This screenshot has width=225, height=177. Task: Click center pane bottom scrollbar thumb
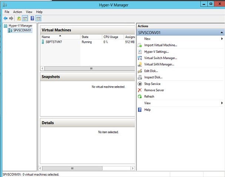(72, 168)
